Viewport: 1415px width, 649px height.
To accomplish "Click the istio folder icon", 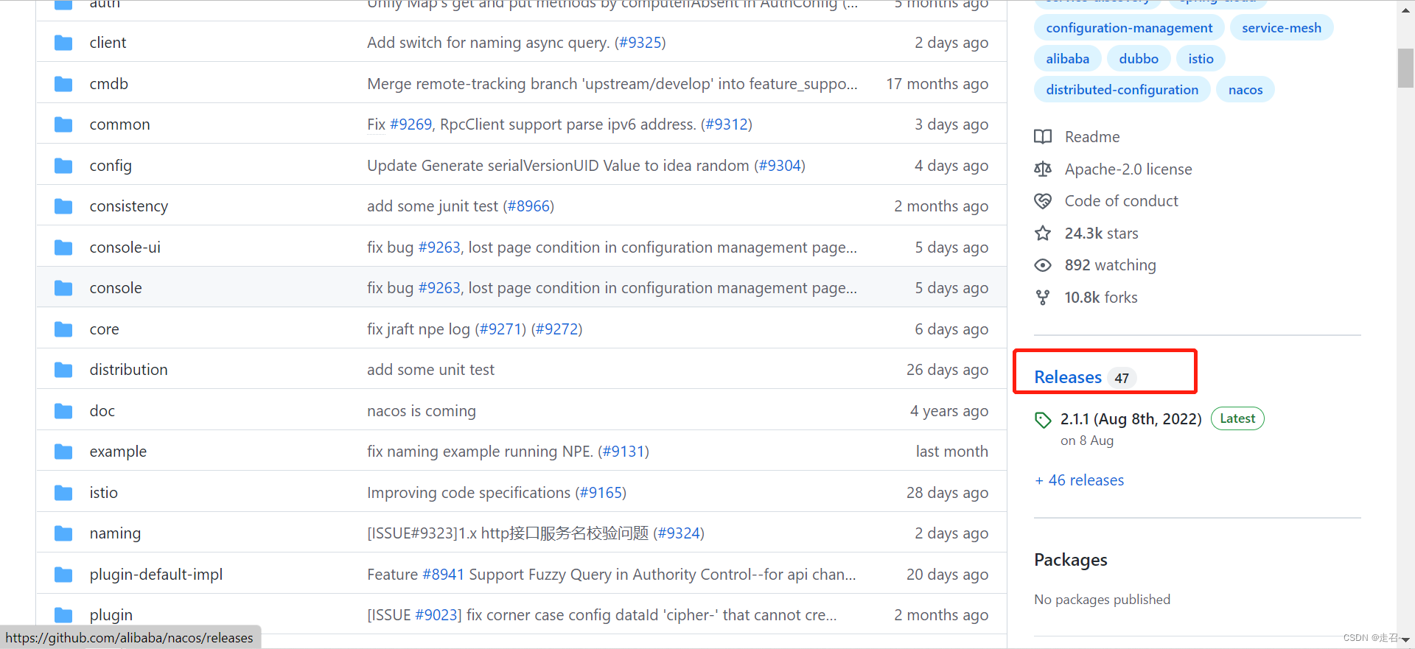I will 63,493.
